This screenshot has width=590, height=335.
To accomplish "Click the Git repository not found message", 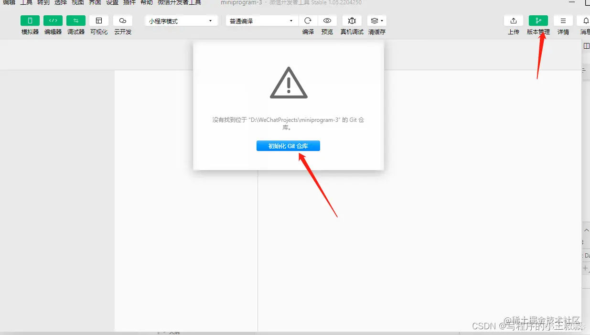I will point(288,124).
